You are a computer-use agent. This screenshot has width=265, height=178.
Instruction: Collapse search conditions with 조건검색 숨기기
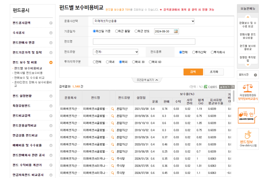click(x=147, y=80)
